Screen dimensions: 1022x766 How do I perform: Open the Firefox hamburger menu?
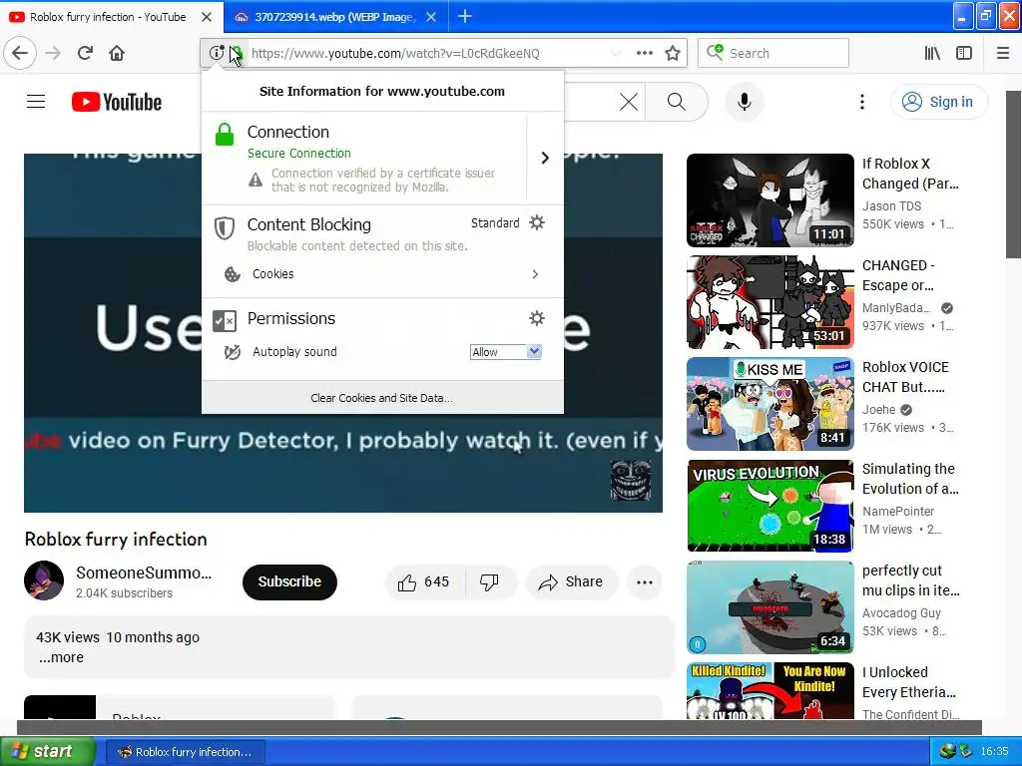1003,53
